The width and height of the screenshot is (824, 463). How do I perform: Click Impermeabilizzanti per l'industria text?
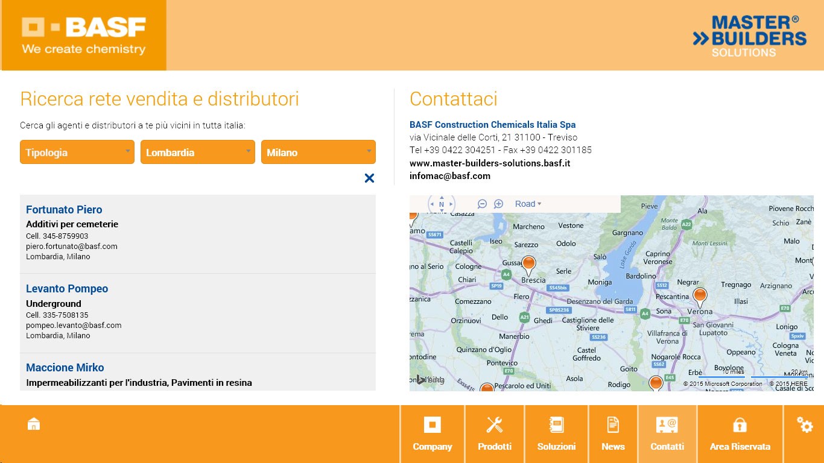(x=98, y=383)
